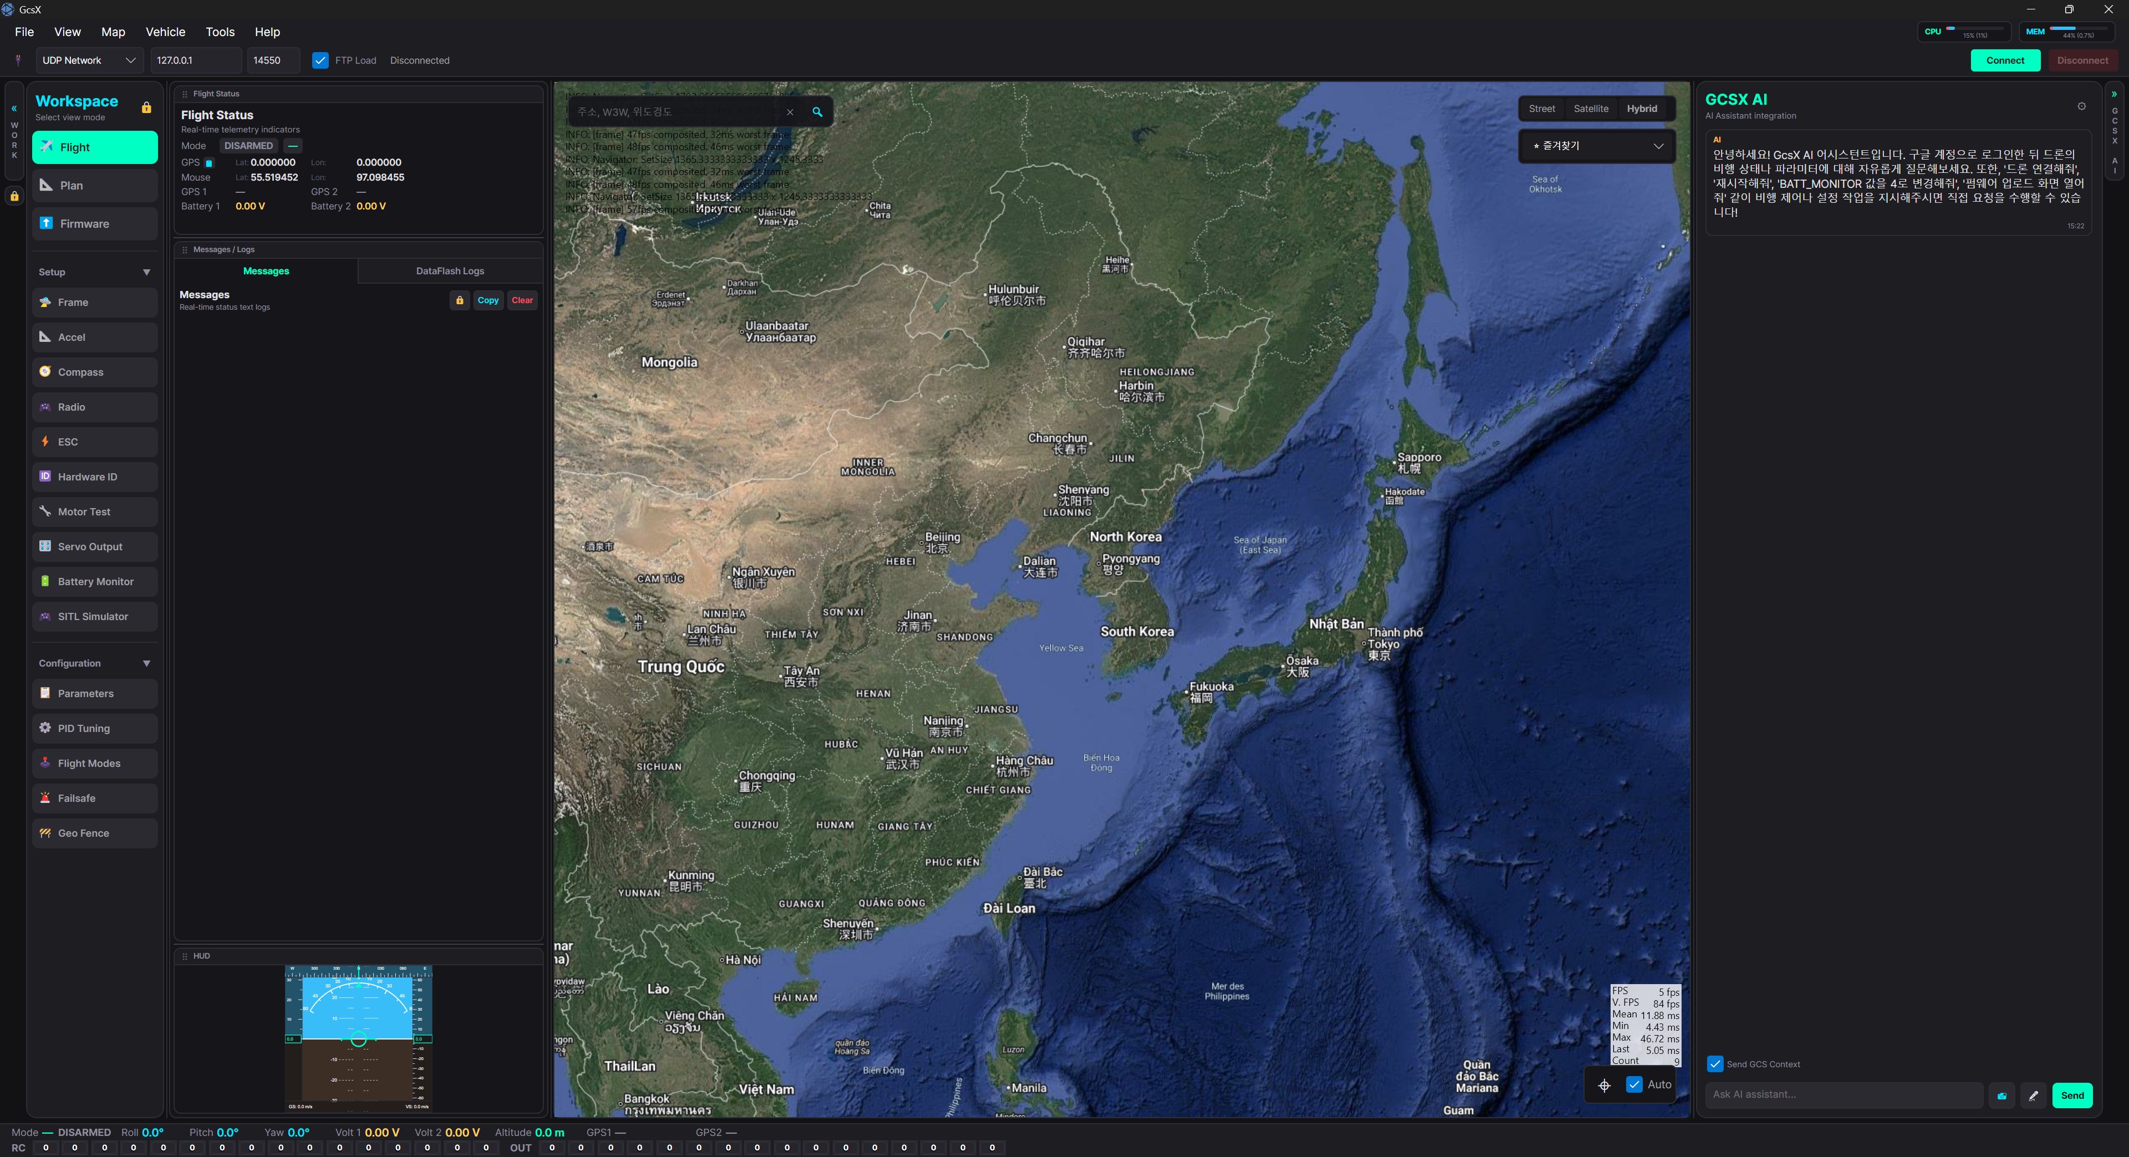Open the Motor Test page
This screenshot has width=2129, height=1157.
(95, 511)
